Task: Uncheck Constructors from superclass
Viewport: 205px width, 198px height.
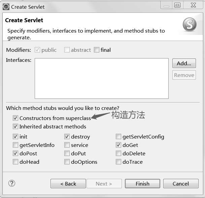Action: [x=15, y=118]
